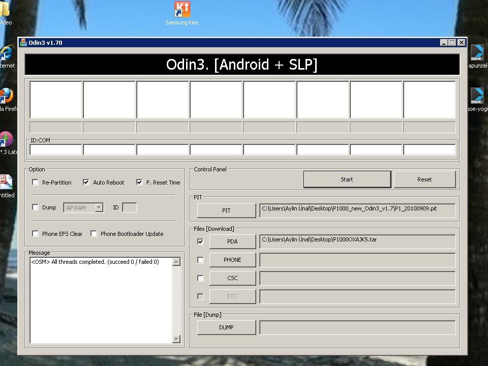488x366 pixels.
Task: Click the DUMP file button
Action: pos(226,327)
